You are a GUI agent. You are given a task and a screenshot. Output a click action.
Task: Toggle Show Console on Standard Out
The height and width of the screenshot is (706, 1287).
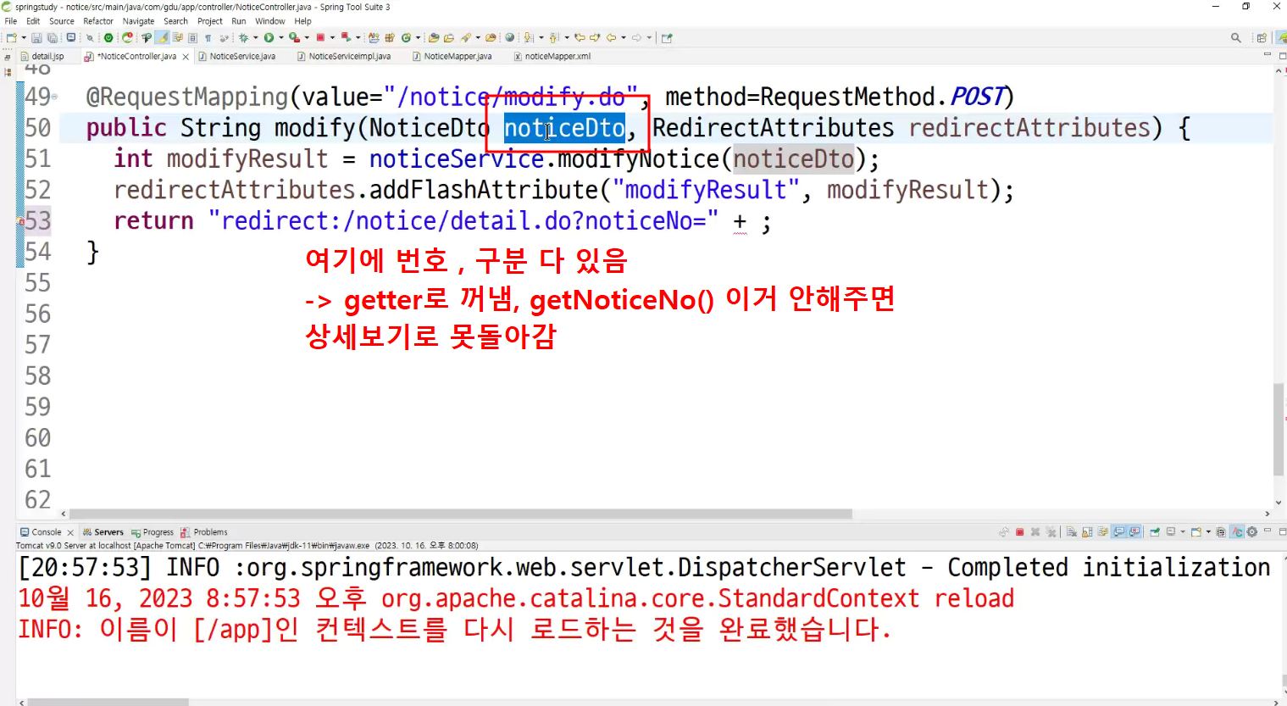tap(1119, 532)
